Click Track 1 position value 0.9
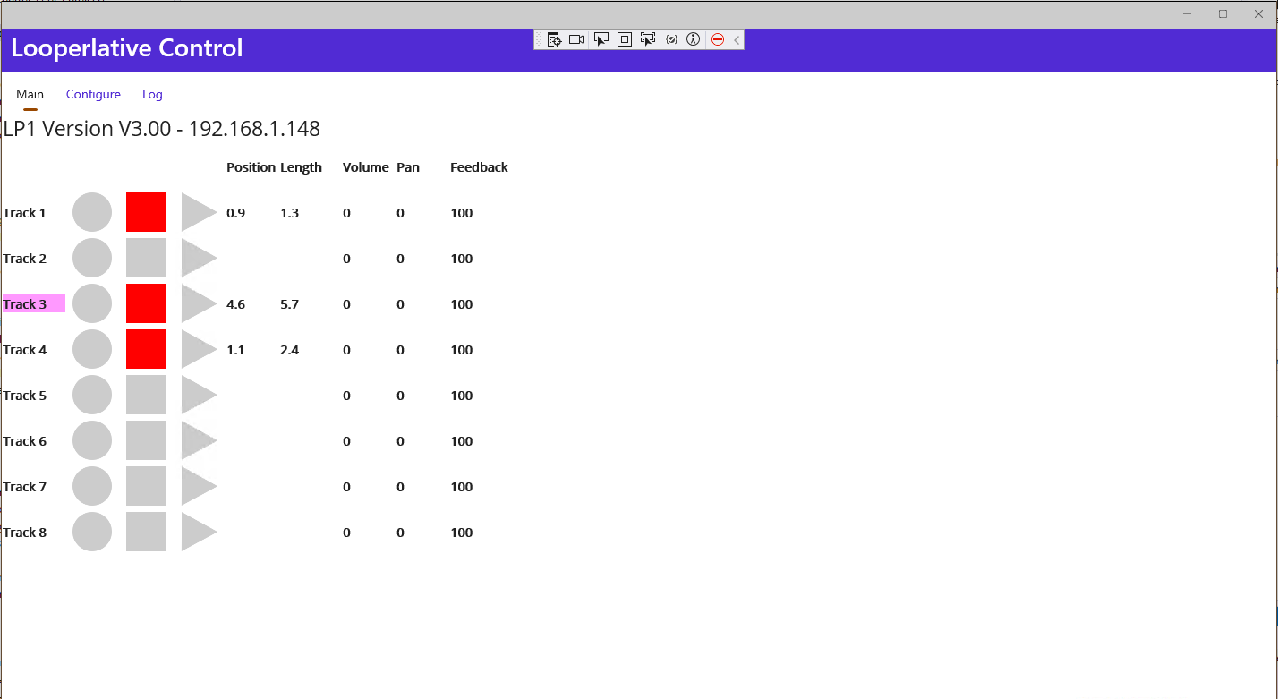Screen dimensions: 1278x699 tap(235, 213)
